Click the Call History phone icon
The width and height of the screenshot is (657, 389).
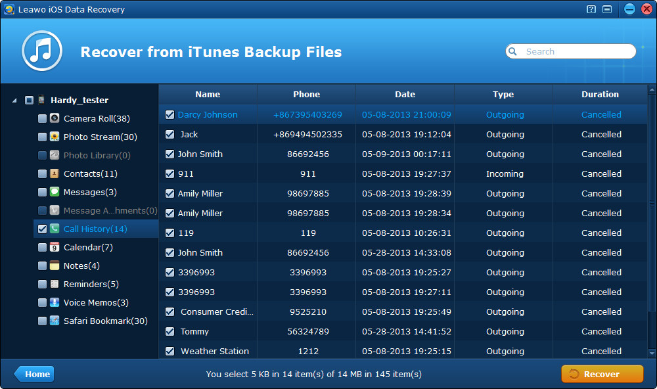(55, 229)
